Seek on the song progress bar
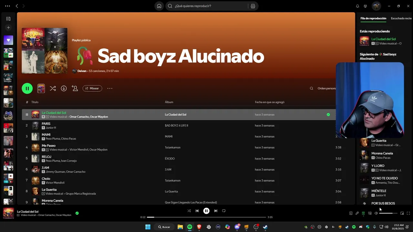Screen dimensions: 413x232 (x=206, y=217)
